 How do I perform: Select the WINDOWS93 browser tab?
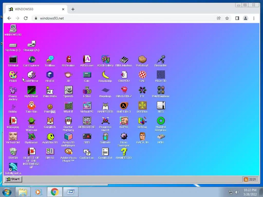[36, 9]
